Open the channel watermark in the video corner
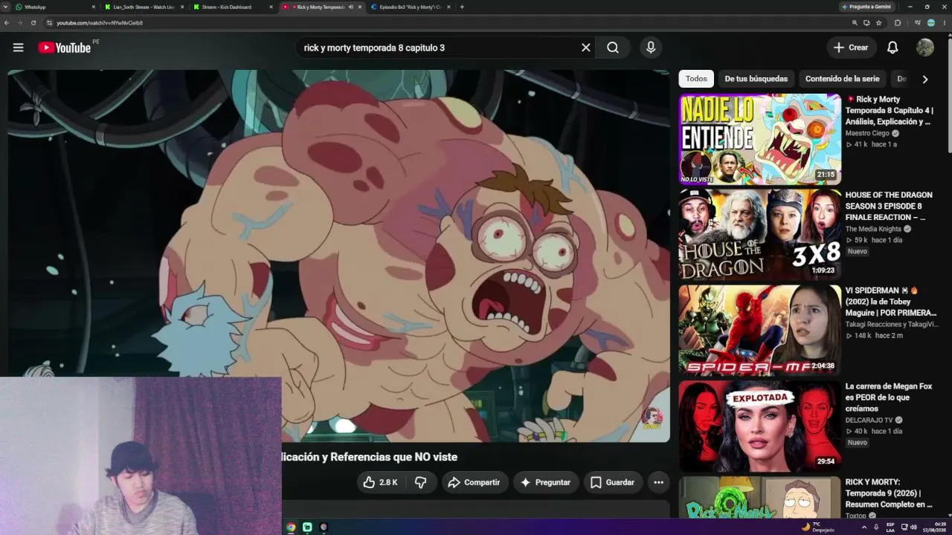This screenshot has height=535, width=952. coord(652,418)
